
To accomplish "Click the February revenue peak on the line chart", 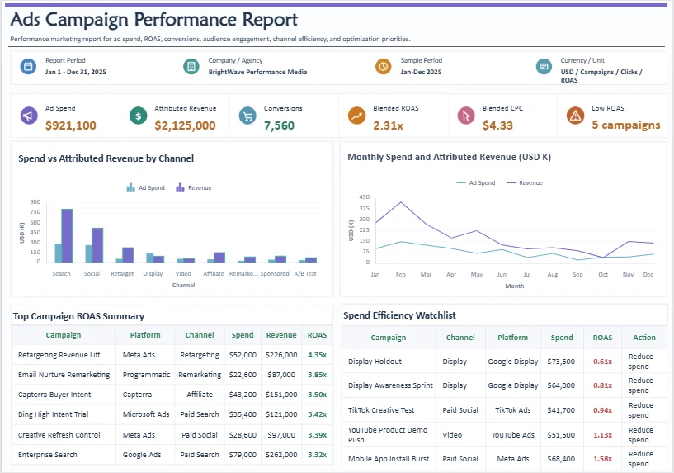I will click(401, 202).
